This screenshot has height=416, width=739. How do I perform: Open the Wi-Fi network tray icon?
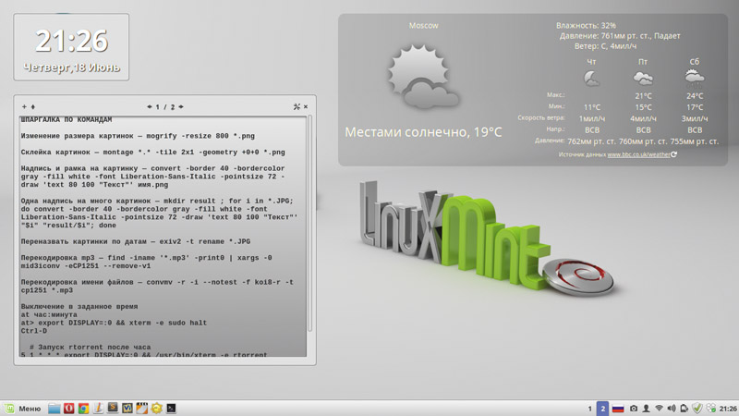(659, 409)
